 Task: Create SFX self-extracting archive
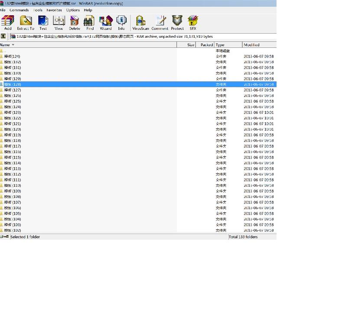click(x=193, y=23)
